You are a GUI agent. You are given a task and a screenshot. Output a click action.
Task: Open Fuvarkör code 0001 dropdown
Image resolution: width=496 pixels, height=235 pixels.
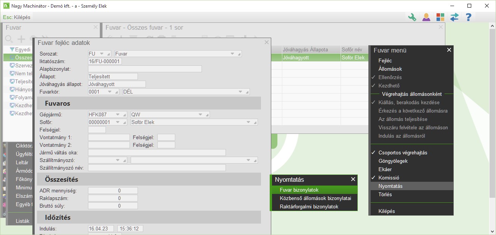click(x=110, y=92)
